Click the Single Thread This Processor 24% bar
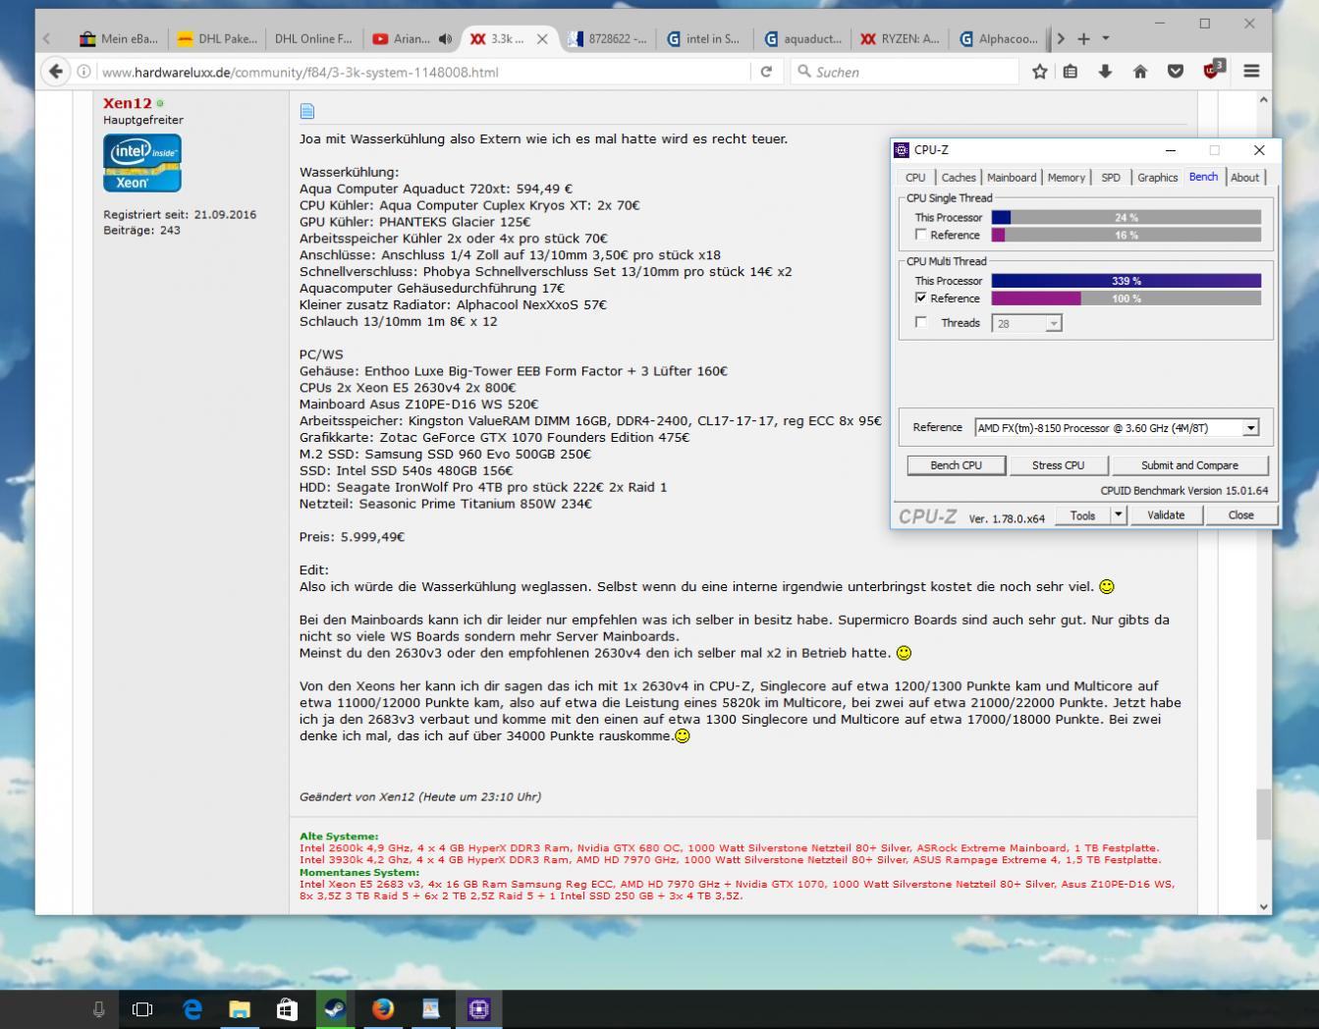Viewport: 1319px width, 1029px height. (1126, 218)
